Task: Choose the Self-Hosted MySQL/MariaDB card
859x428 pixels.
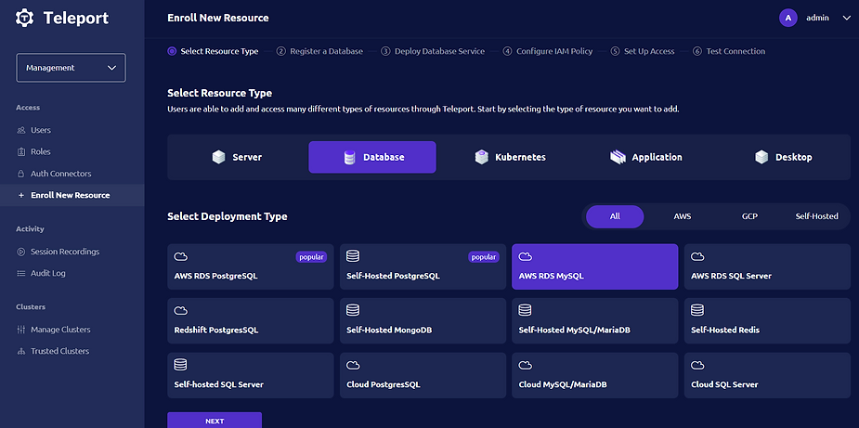Action: pos(595,321)
